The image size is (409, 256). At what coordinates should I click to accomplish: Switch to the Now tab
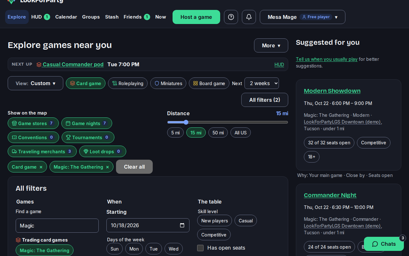(x=161, y=17)
